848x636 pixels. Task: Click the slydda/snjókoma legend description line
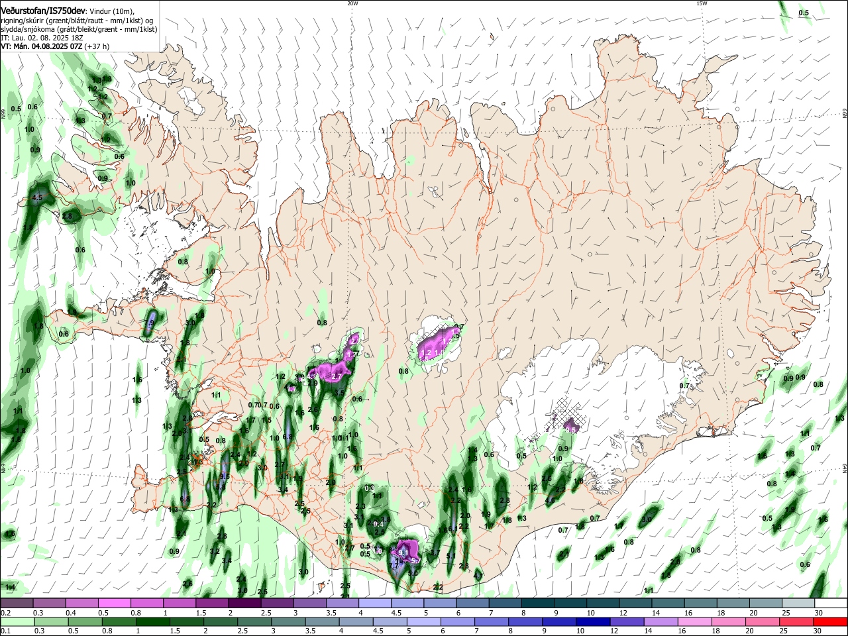pyautogui.click(x=79, y=29)
